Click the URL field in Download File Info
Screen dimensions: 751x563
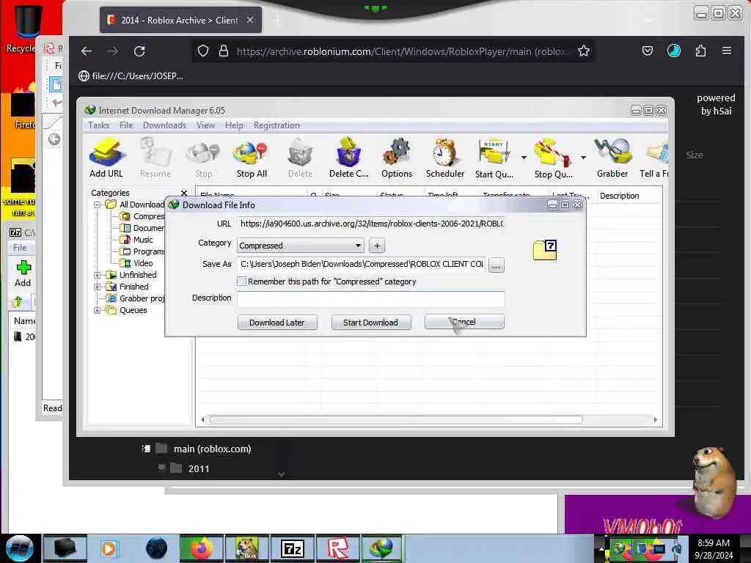click(370, 224)
